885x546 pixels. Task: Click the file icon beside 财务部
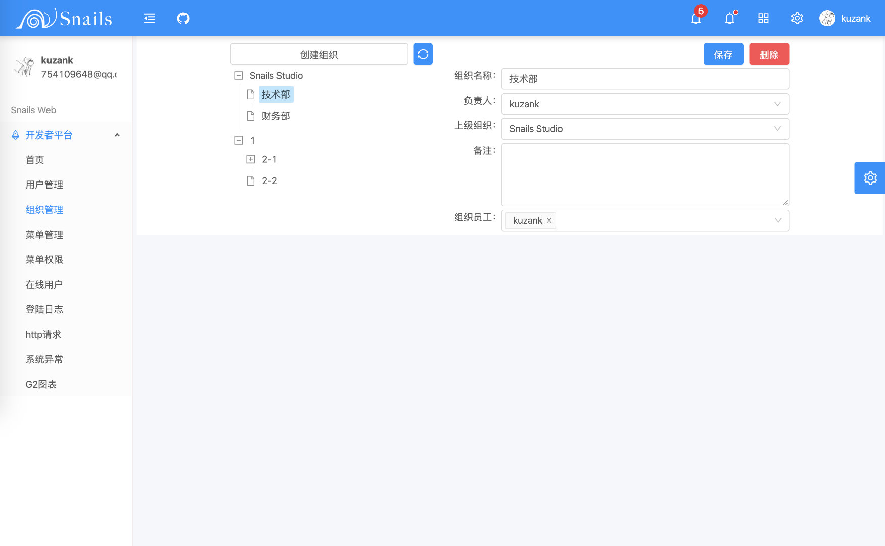tap(250, 116)
